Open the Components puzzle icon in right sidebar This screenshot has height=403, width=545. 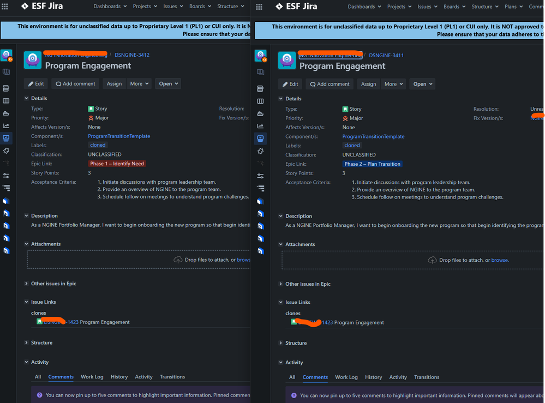pos(260,151)
